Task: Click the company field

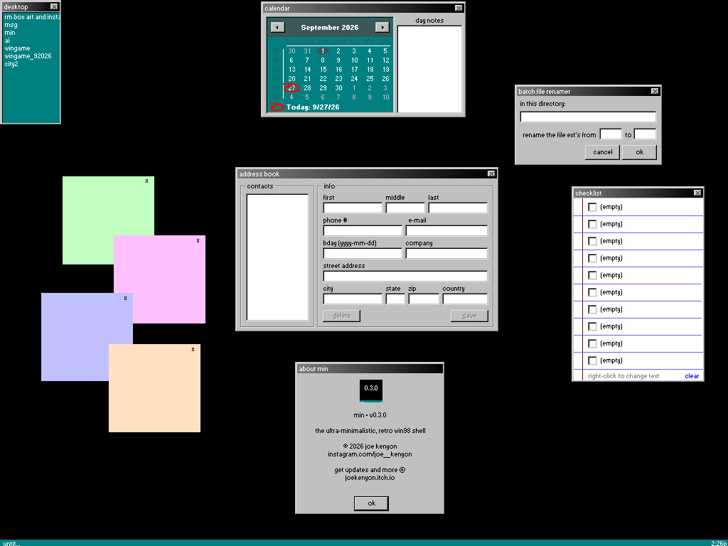Action: 446,253
